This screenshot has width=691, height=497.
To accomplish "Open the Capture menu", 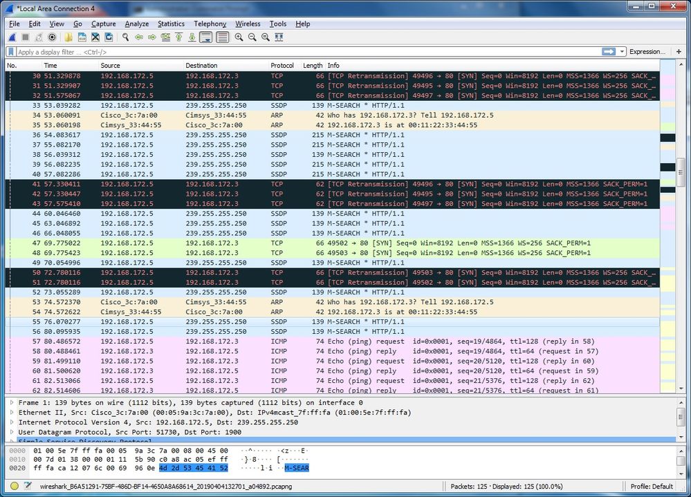I will (104, 24).
